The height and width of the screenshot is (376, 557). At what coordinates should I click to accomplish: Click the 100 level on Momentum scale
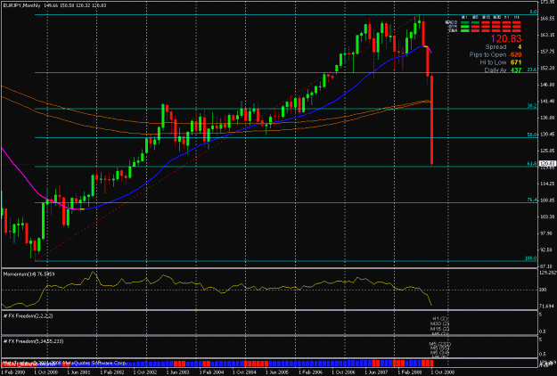pos(543,290)
